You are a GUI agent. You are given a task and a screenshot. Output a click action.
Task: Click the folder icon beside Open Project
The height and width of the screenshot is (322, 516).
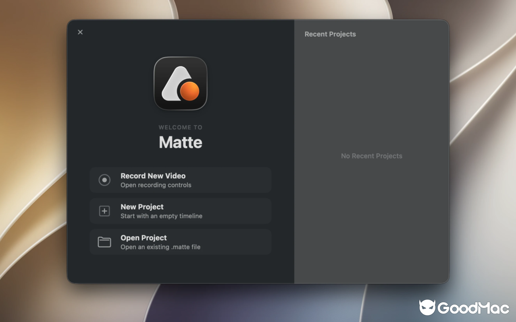[x=104, y=242]
